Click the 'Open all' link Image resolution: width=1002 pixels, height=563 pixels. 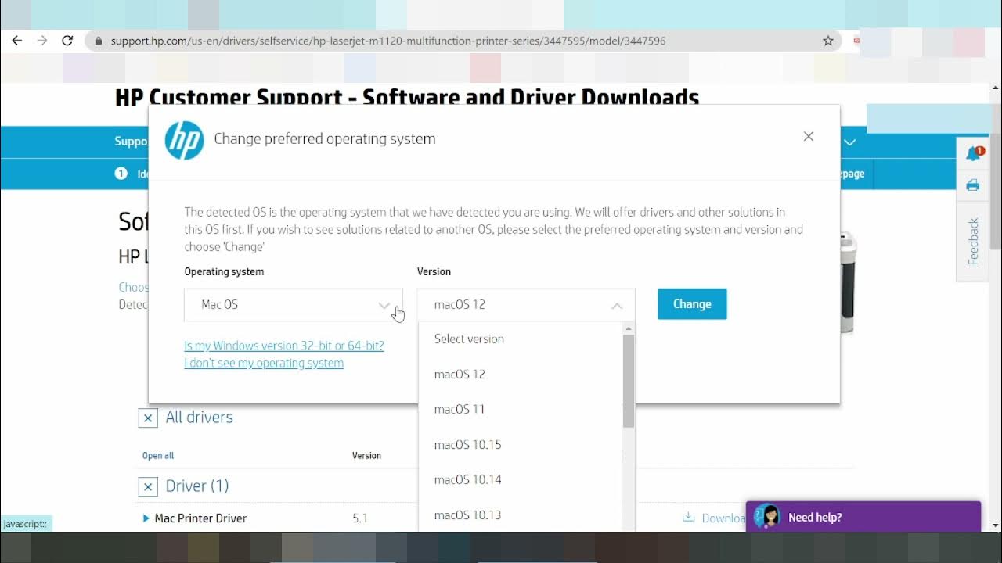(x=158, y=455)
